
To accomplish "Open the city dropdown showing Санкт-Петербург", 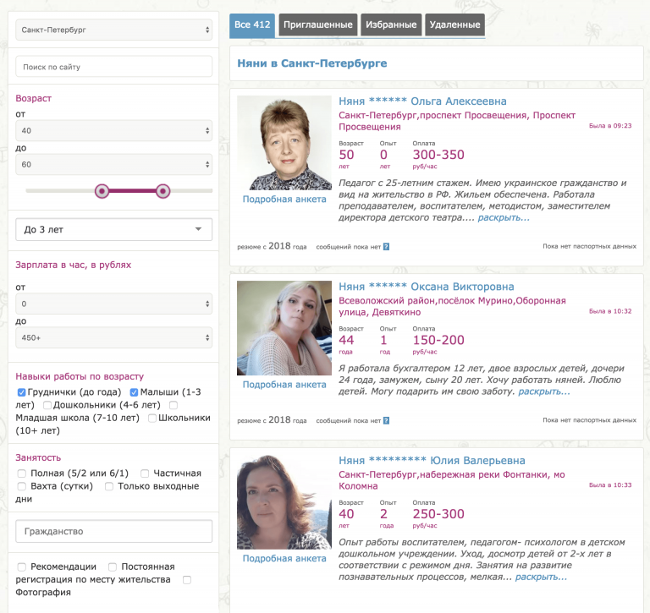I will pos(114,30).
